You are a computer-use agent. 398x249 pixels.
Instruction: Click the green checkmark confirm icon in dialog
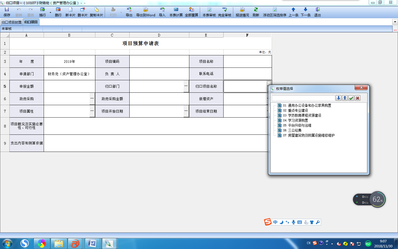click(x=351, y=98)
